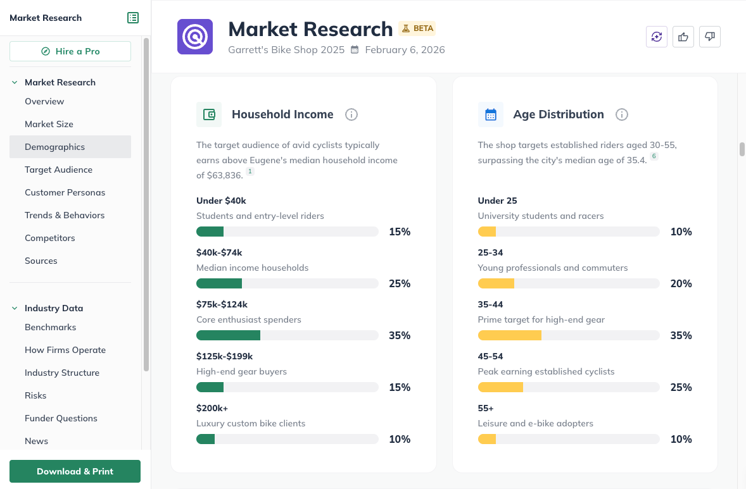Click the $75k-$124k progress bar

287,335
